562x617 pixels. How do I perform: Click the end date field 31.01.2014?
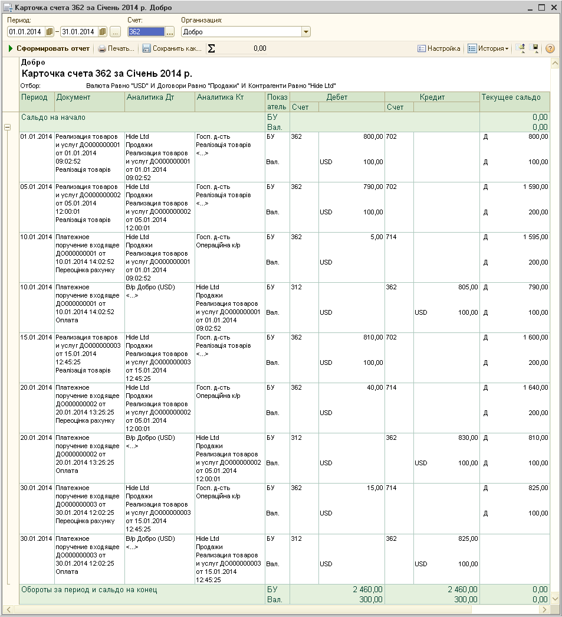coord(80,32)
